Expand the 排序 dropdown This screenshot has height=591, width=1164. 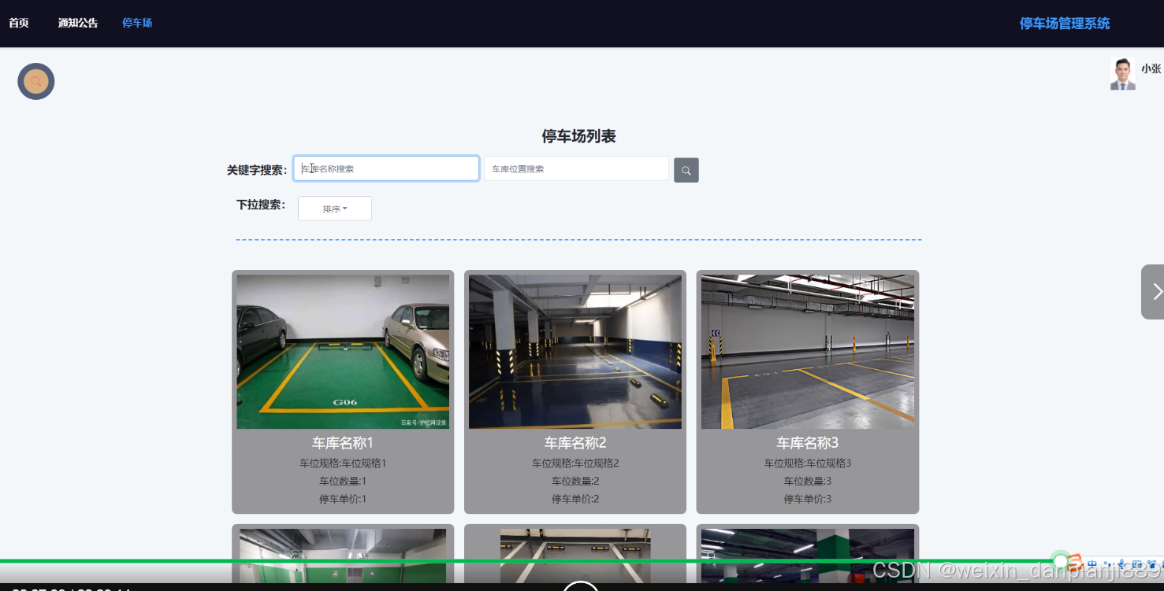point(335,209)
